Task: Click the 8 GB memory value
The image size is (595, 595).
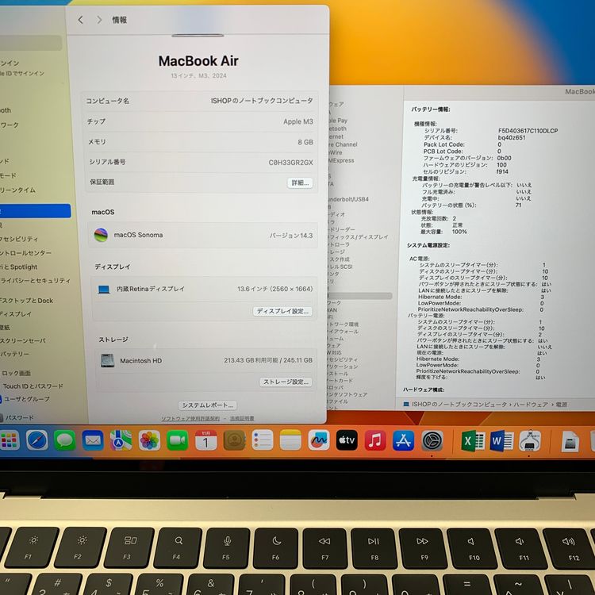Action: (305, 142)
